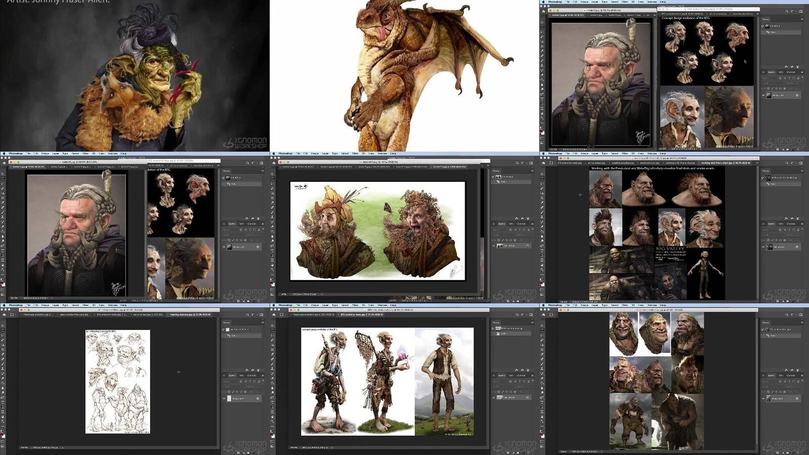Viewport: 809px width, 455px height.
Task: Select the Gradient tool in the leafy gnomes frame
Action: pyautogui.click(x=272, y=231)
